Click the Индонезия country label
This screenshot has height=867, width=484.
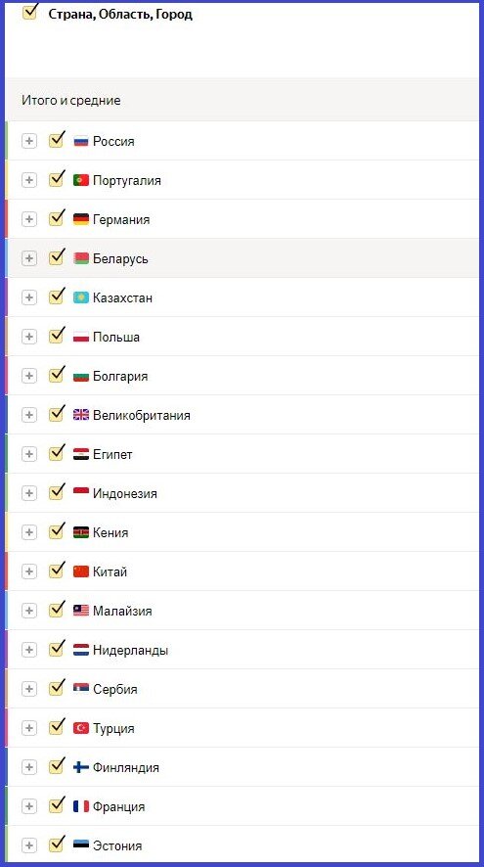[125, 494]
